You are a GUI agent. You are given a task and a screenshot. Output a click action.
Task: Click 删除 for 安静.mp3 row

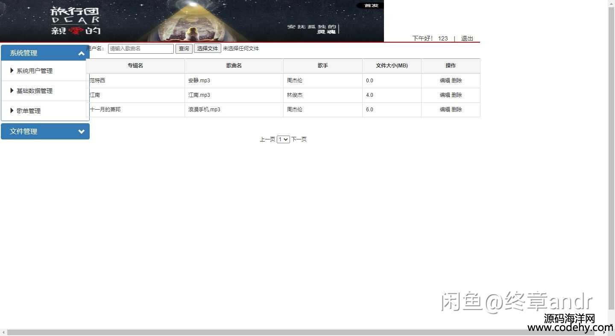pyautogui.click(x=457, y=81)
